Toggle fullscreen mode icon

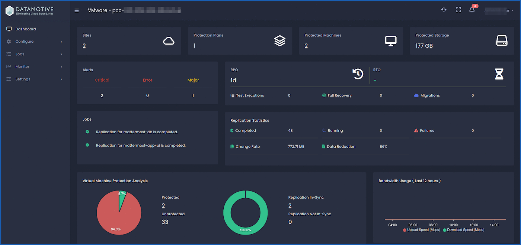pyautogui.click(x=458, y=10)
